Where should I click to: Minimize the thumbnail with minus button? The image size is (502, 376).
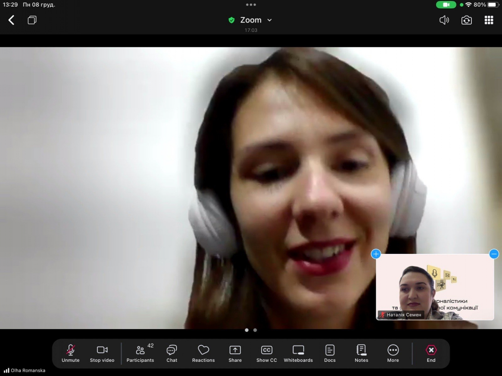pyautogui.click(x=494, y=254)
